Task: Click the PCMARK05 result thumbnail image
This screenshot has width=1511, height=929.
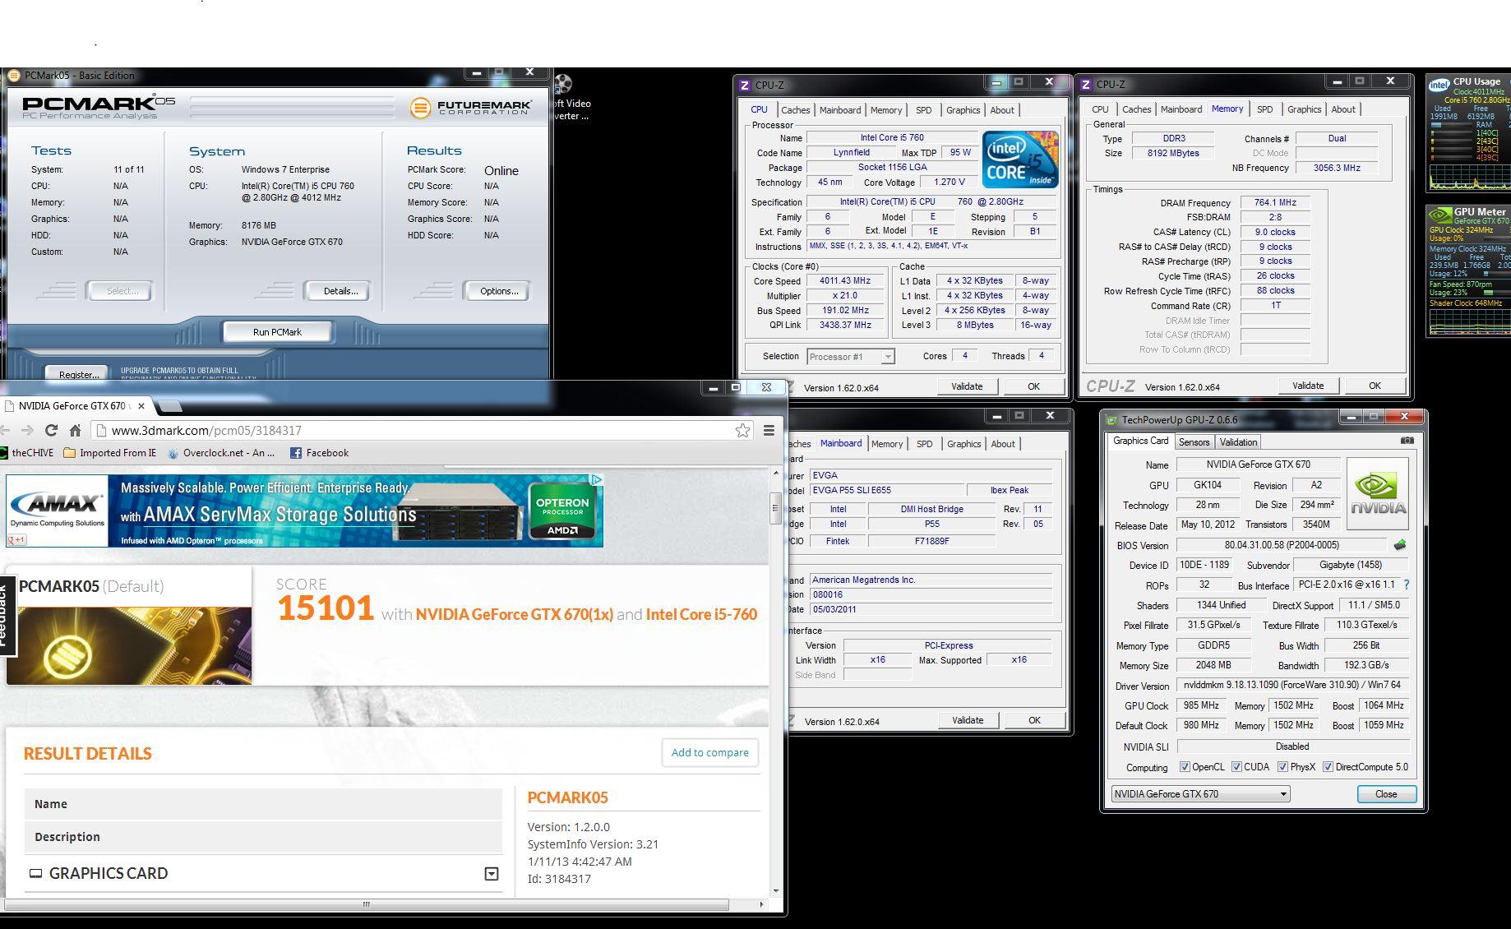Action: pos(135,645)
